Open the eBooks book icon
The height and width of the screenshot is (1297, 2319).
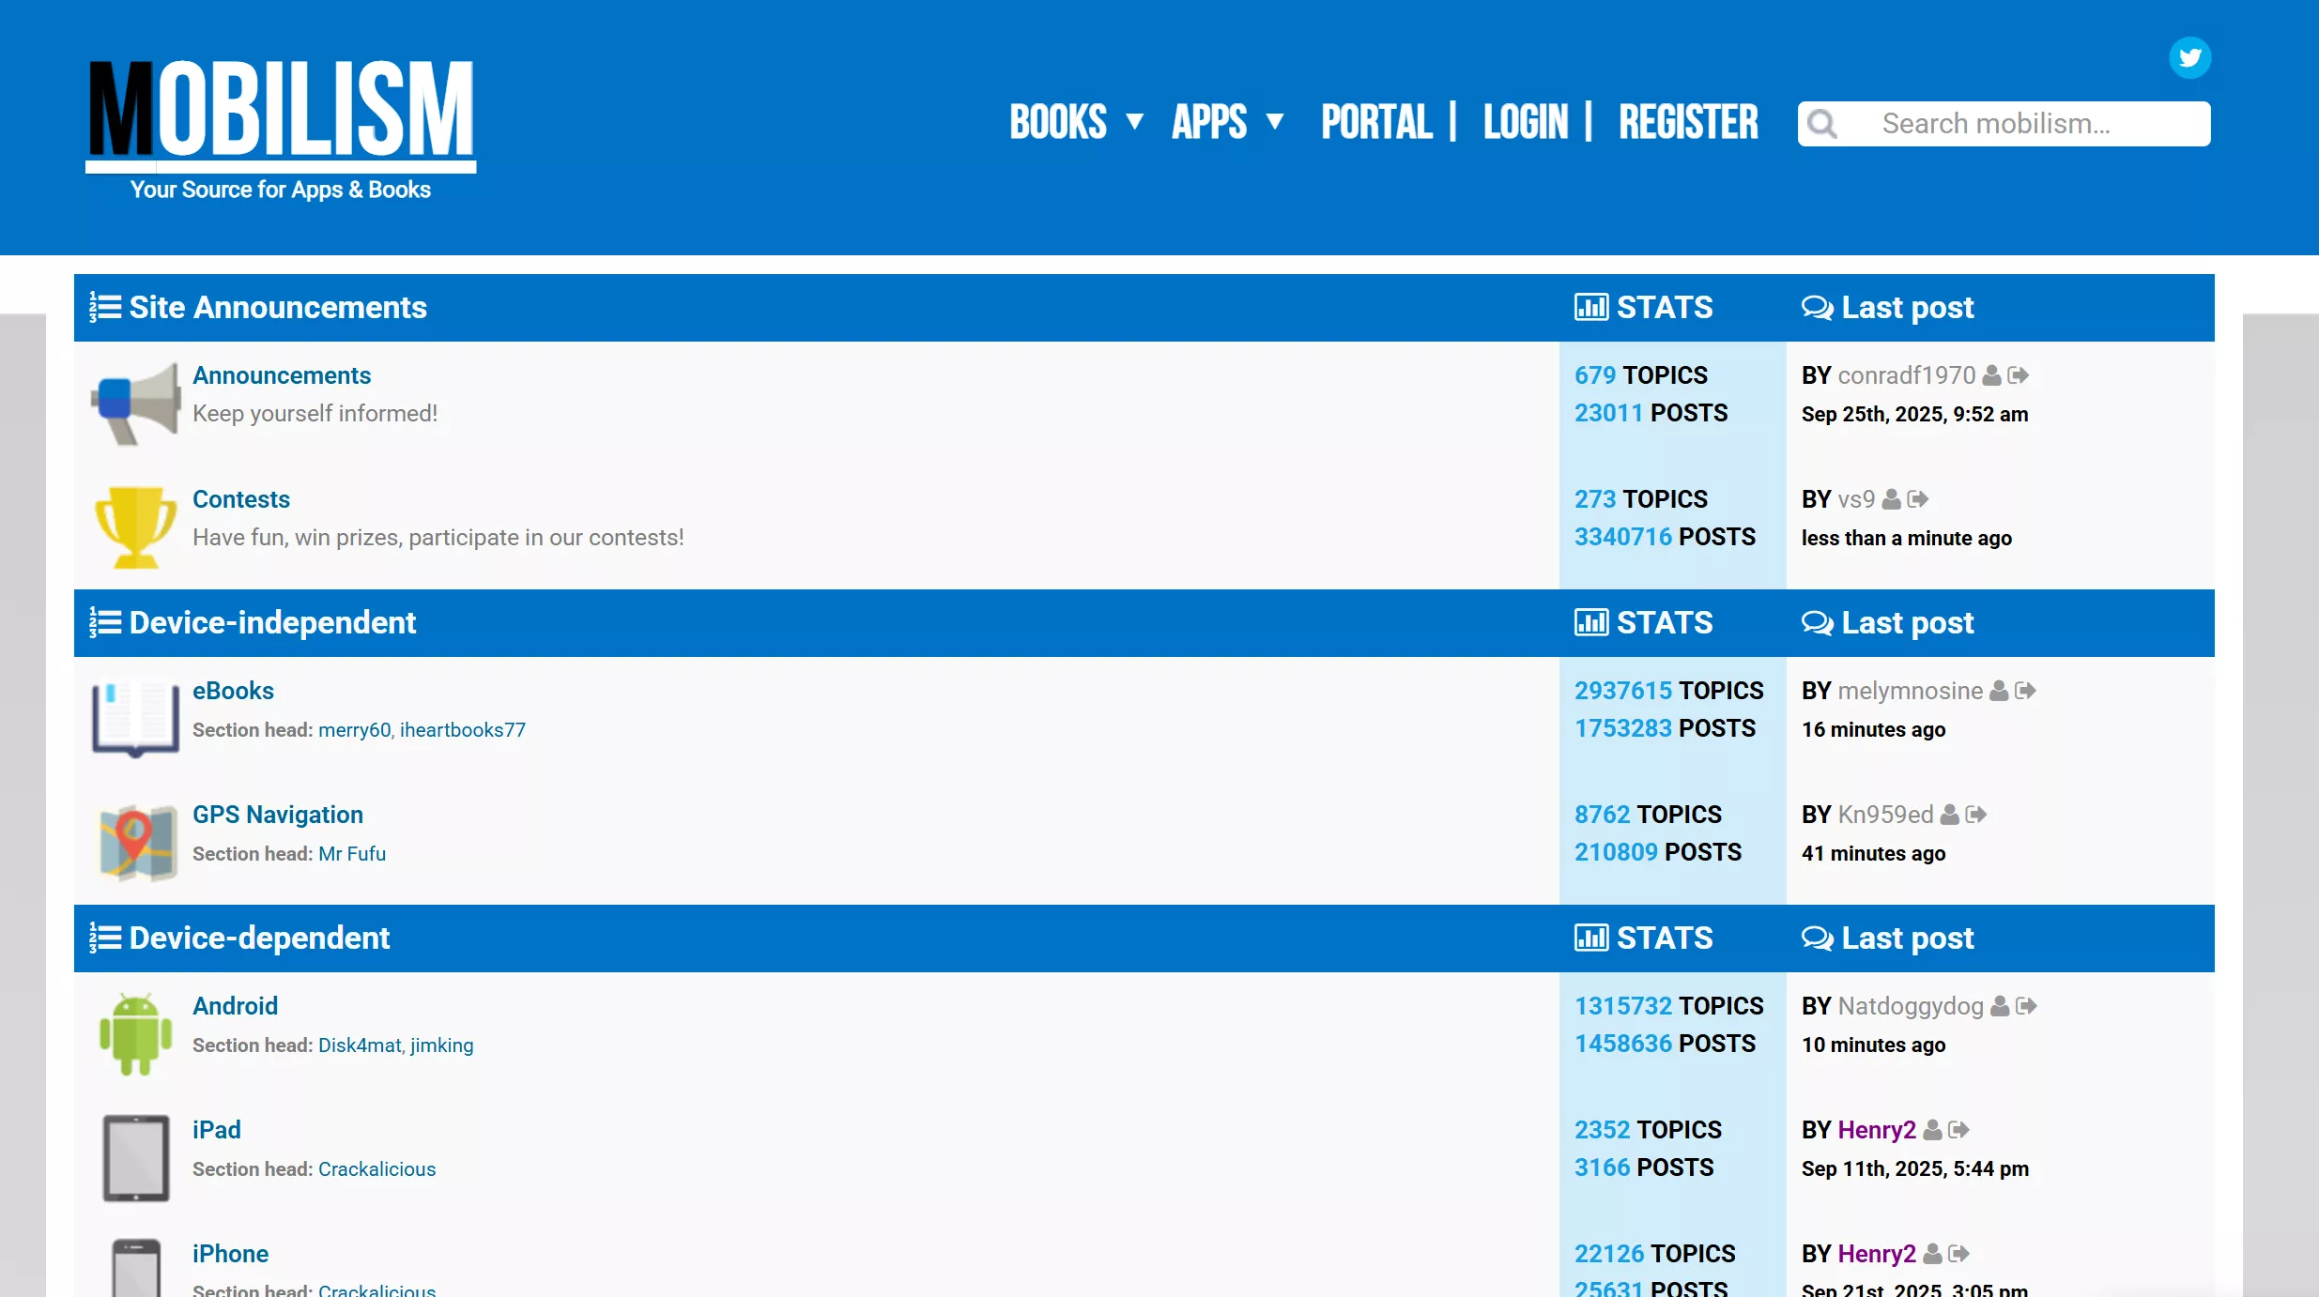[x=136, y=718]
